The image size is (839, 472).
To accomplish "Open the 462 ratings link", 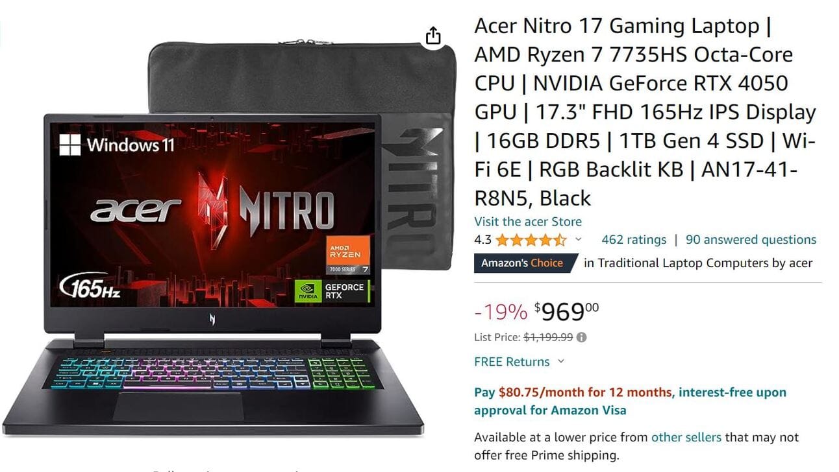I will (x=634, y=240).
